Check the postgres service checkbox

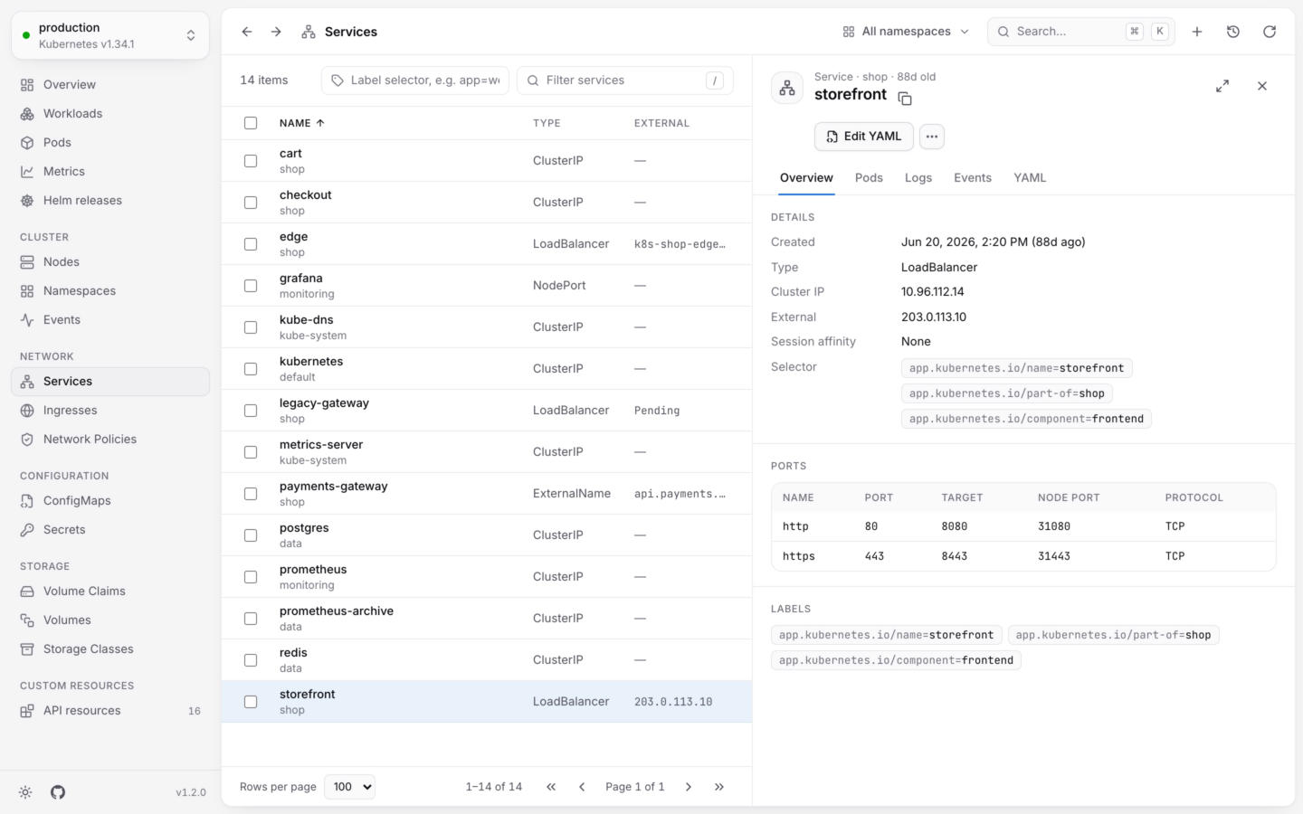point(251,535)
